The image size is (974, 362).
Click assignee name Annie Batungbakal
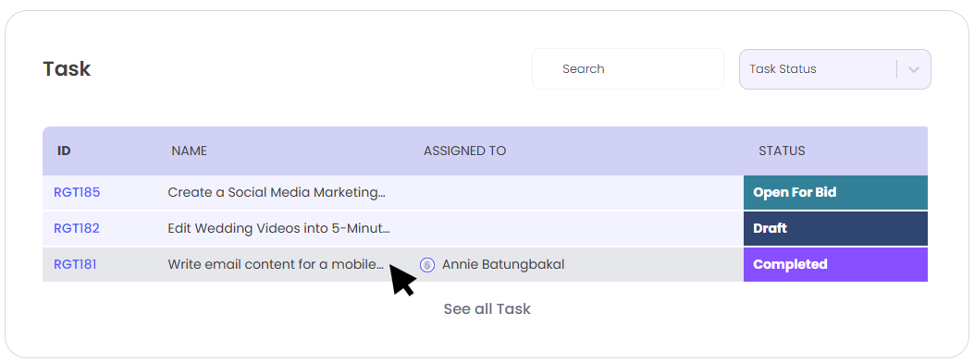503,264
